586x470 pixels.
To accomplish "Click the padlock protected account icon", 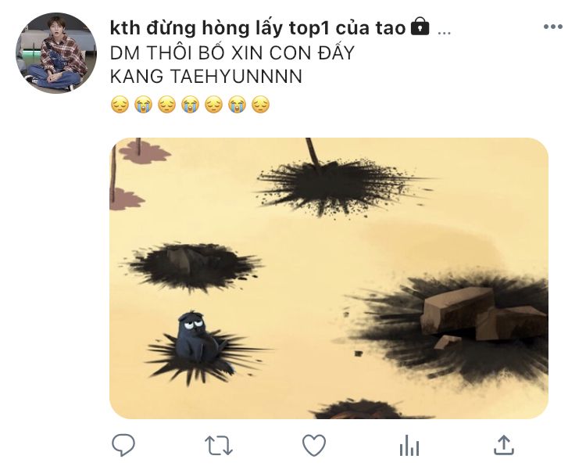I will [420, 27].
